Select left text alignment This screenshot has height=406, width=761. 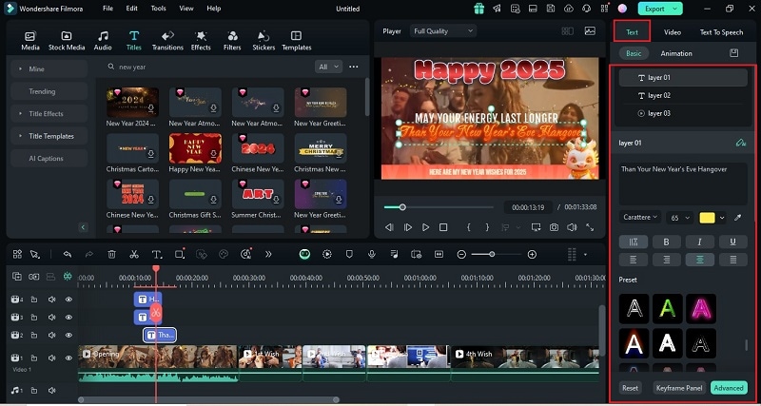[633, 260]
